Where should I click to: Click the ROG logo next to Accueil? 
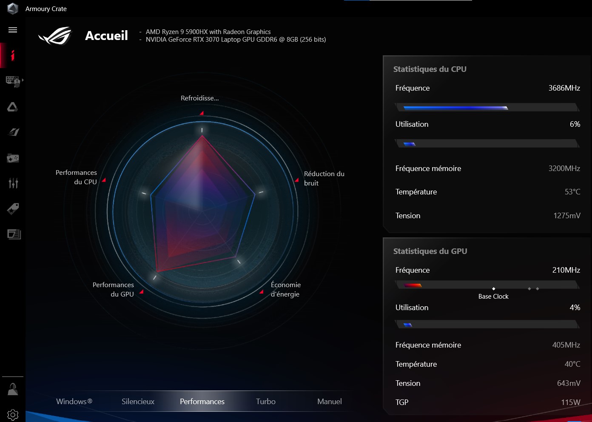(x=55, y=36)
